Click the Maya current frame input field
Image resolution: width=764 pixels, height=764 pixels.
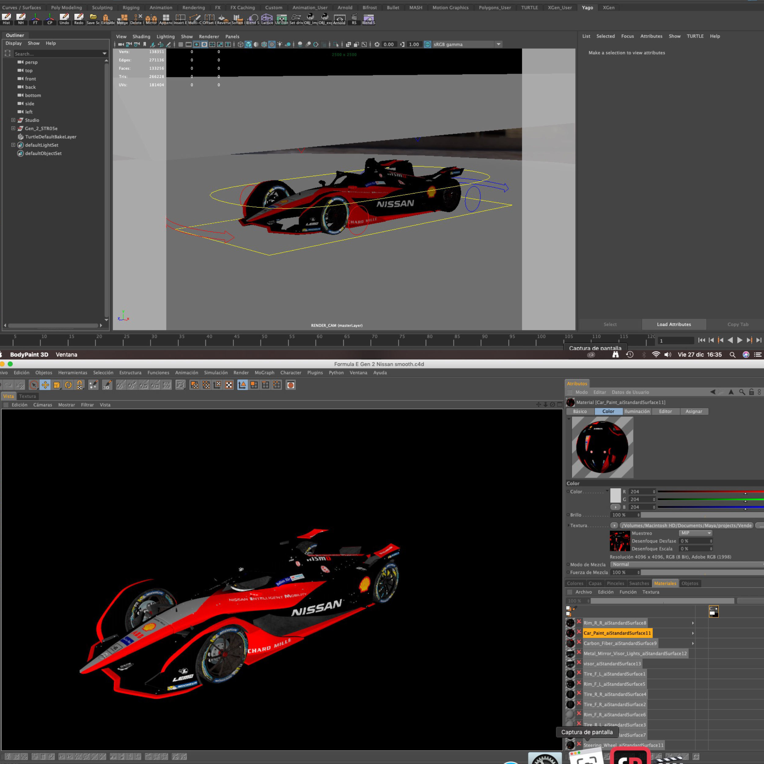(676, 340)
